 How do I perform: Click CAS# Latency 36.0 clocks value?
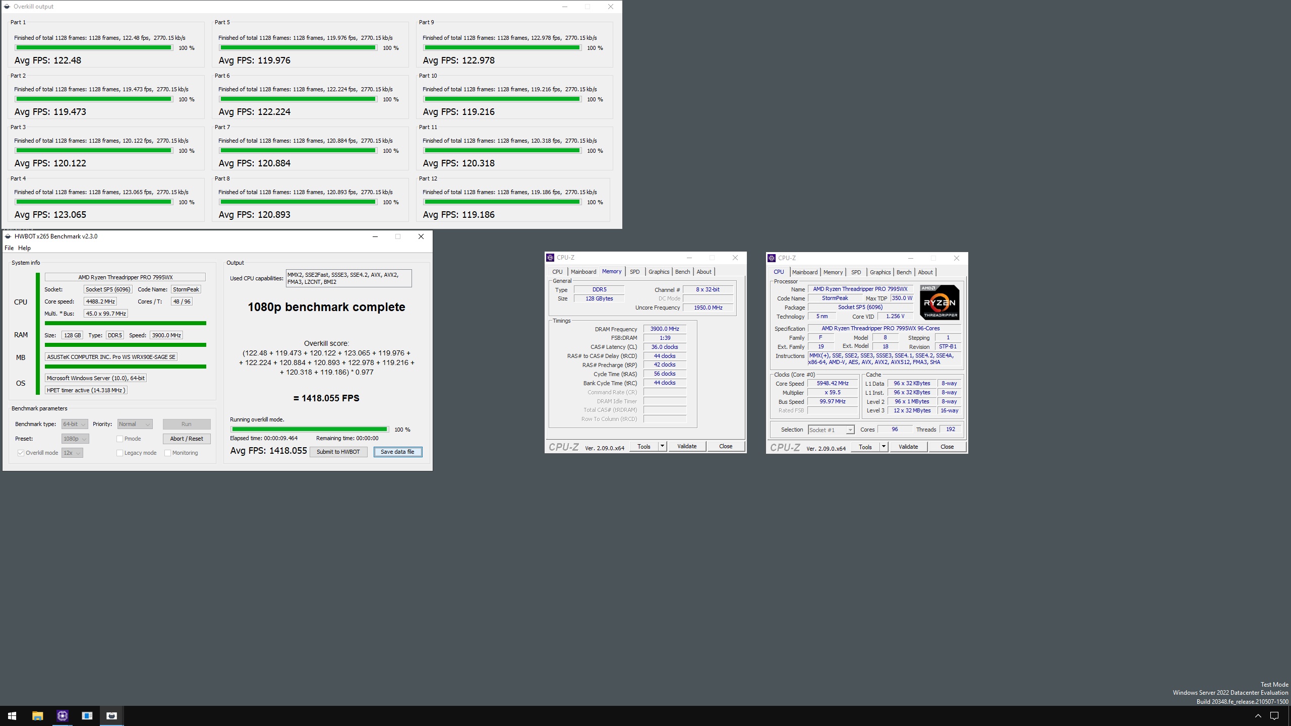coord(665,347)
